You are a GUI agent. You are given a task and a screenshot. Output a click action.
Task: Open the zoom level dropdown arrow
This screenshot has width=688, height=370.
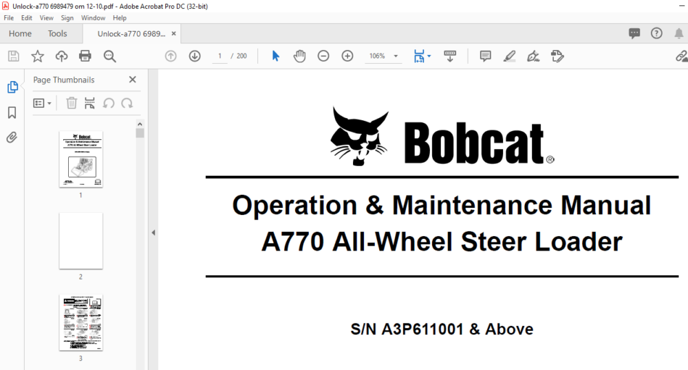pyautogui.click(x=396, y=56)
